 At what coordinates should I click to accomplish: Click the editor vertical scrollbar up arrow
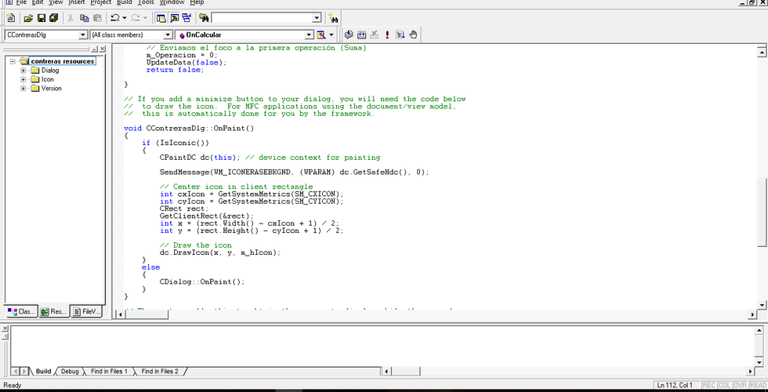coord(762,53)
